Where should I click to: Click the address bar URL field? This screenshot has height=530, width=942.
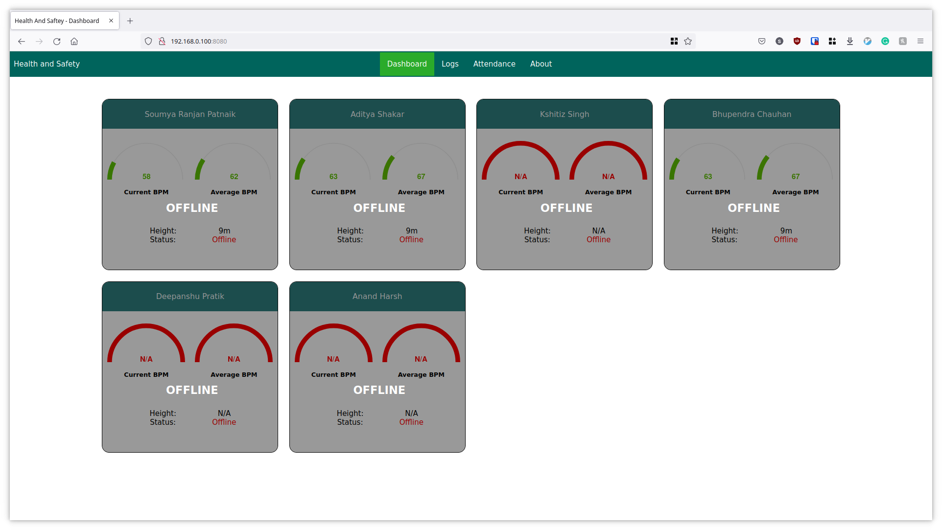click(392, 41)
